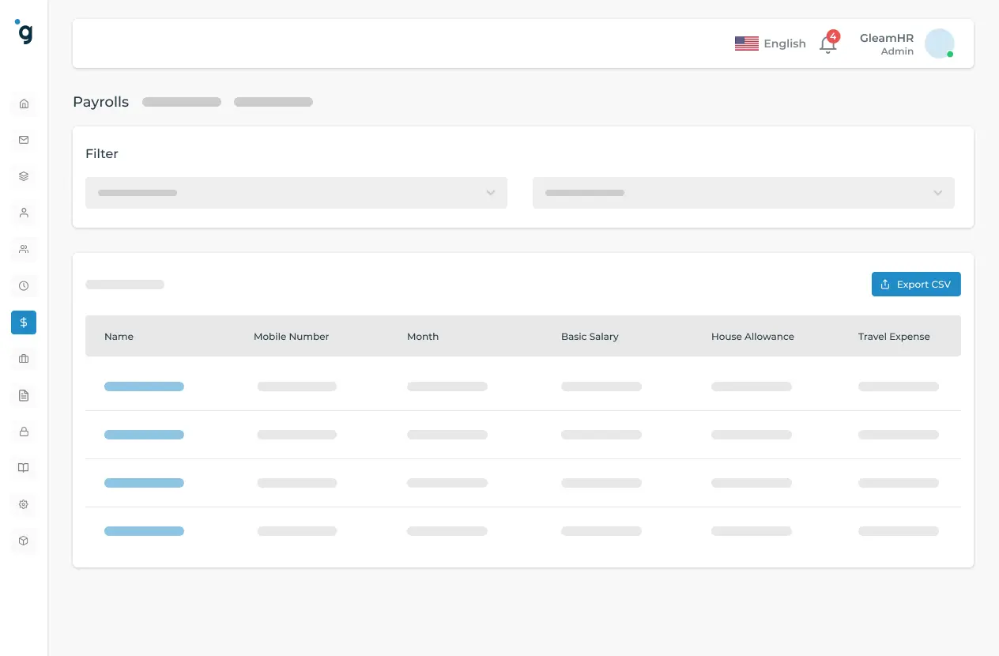Viewport: 999px width, 656px height.
Task: Open the English language selector
Action: tap(771, 43)
